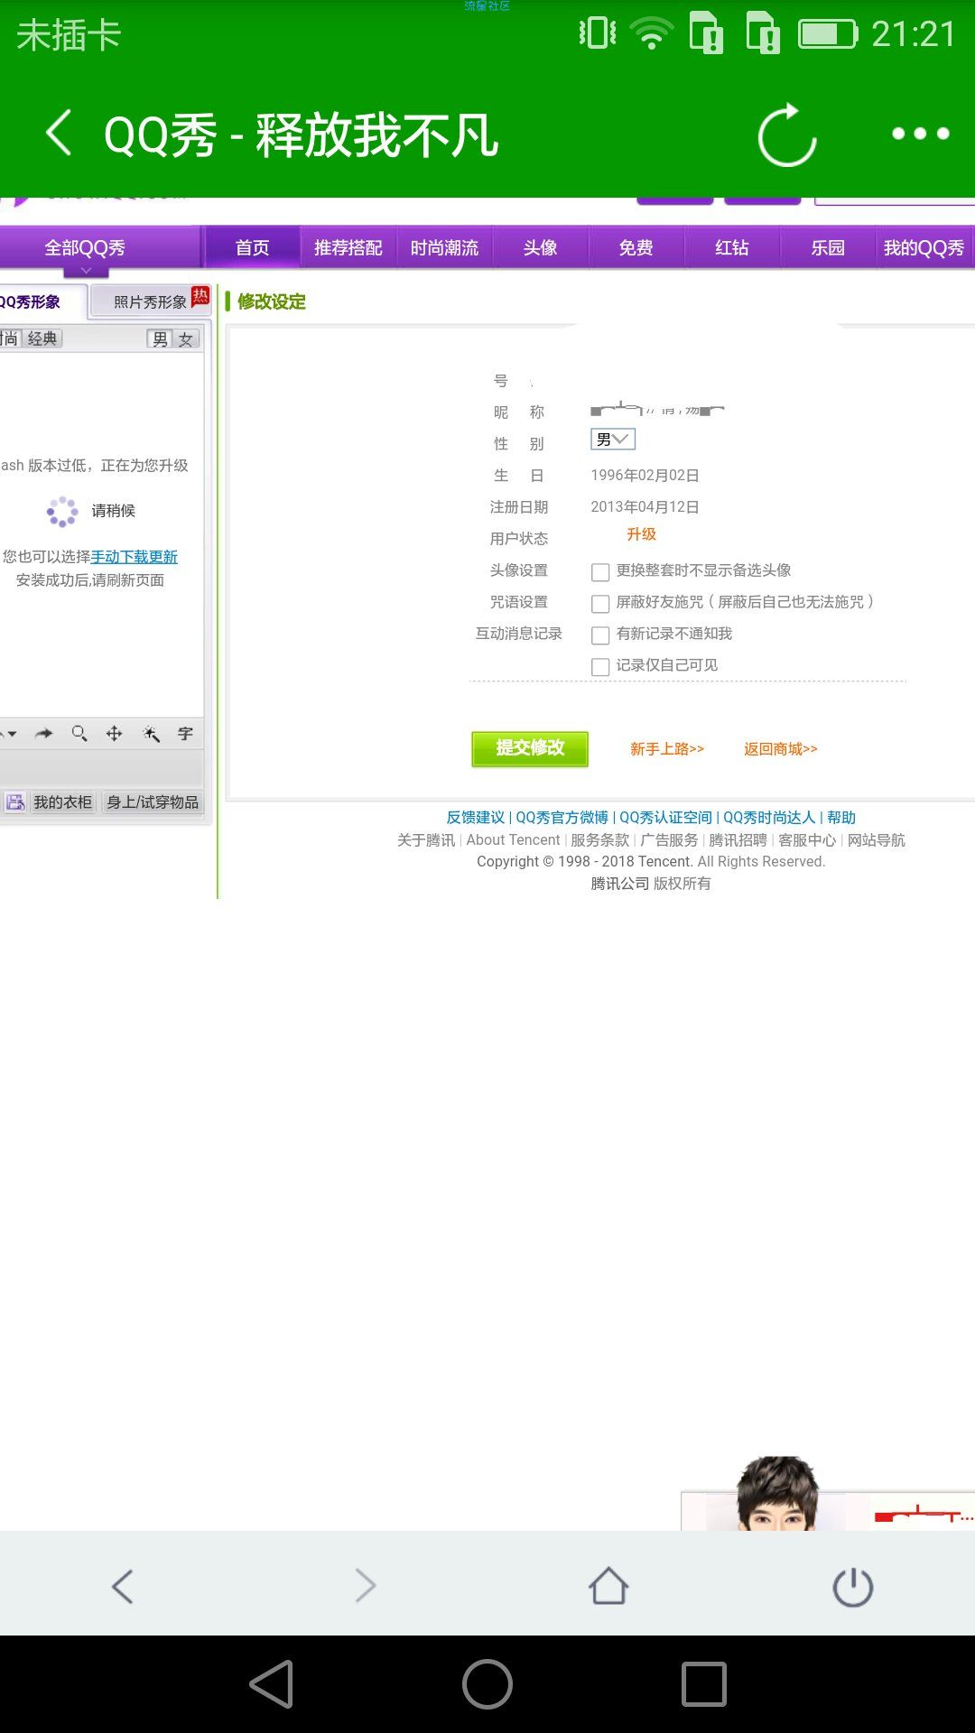Viewport: 975px width, 1733px height.
Task: Click the 返回商城>> link
Action: pos(781,748)
